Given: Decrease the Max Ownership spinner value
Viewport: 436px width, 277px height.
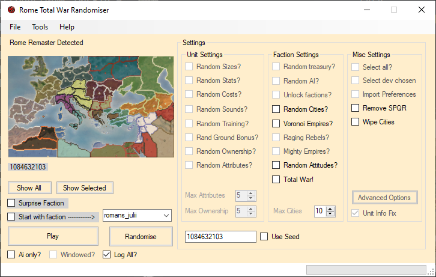Looking at the screenshot, I should click(x=251, y=213).
